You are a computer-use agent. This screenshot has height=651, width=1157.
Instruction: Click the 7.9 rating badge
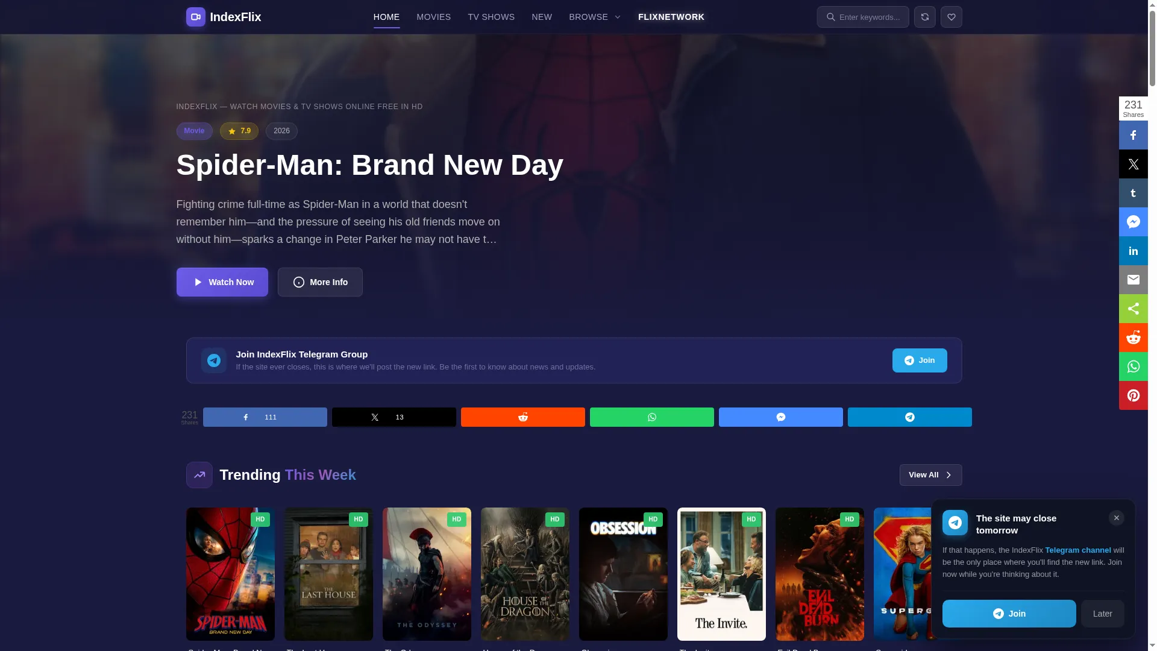tap(239, 131)
